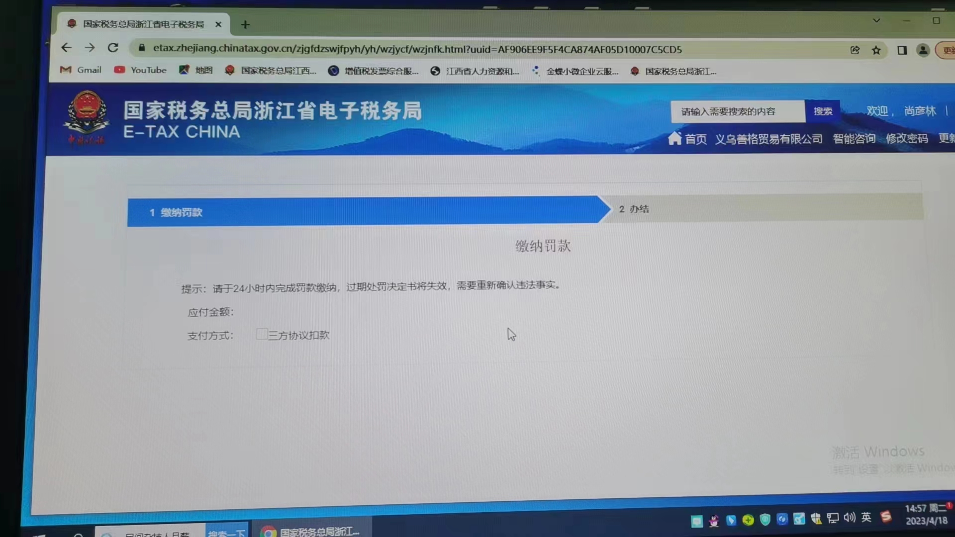Reload the current page
This screenshot has height=537, width=955.
[113, 48]
